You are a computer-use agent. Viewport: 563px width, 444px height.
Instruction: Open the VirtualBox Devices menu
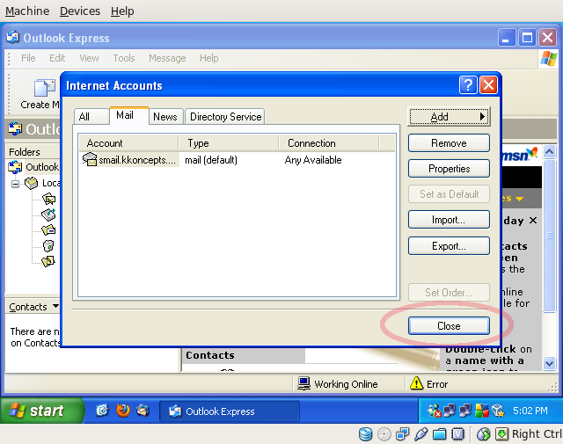(x=80, y=11)
